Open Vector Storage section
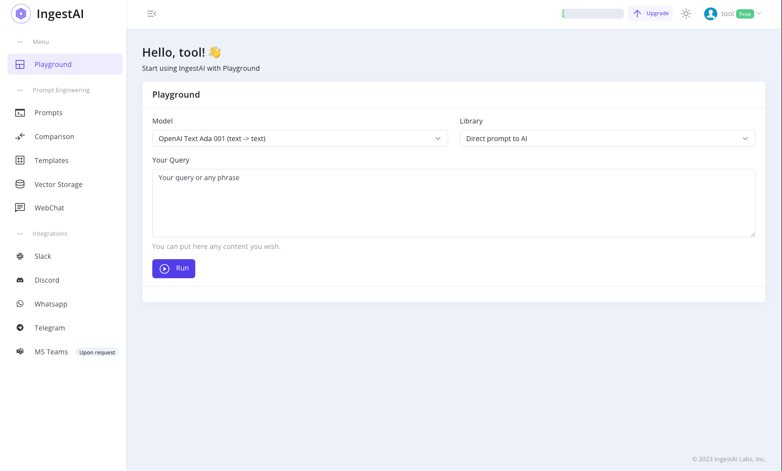Viewport: 782px width, 471px height. click(x=65, y=184)
